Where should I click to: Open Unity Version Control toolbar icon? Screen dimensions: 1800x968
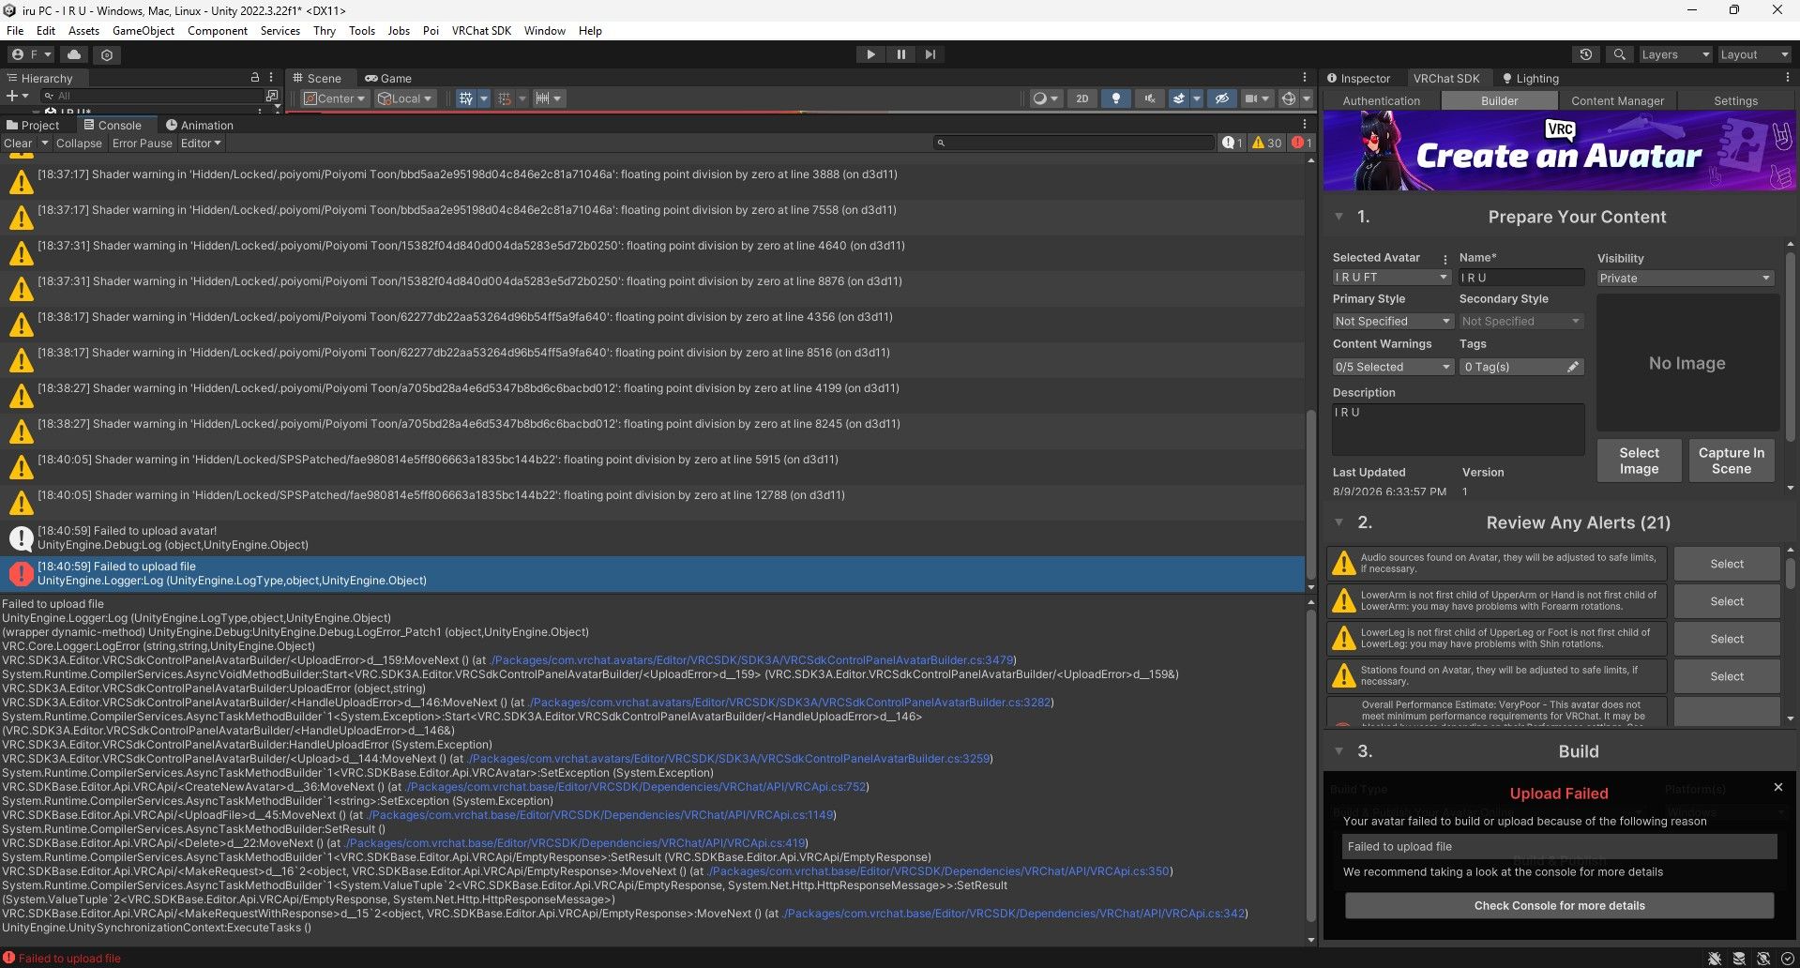pos(107,54)
